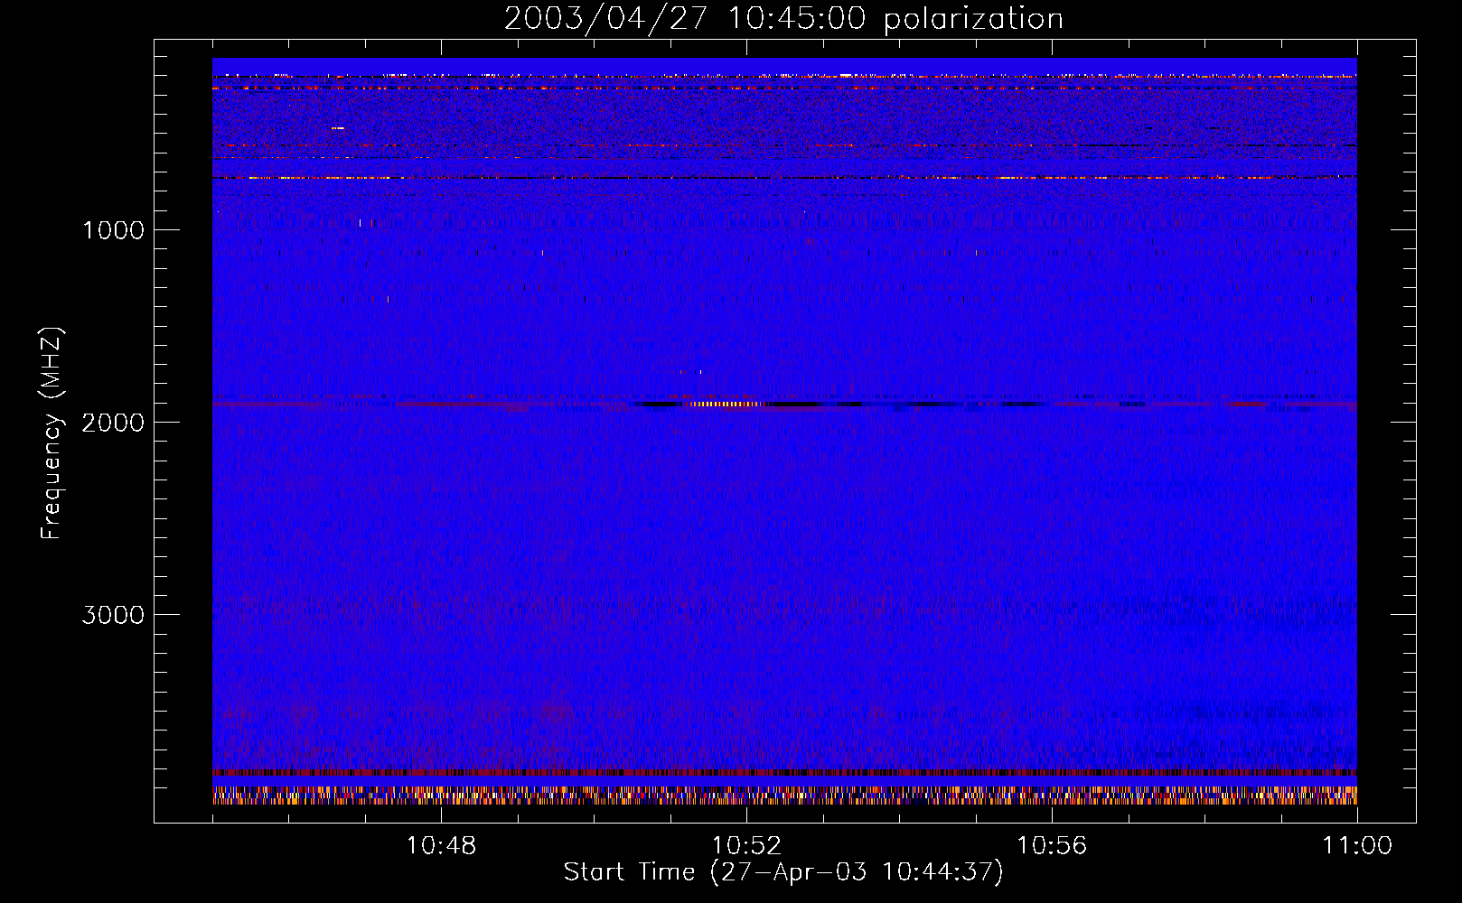1462x903 pixels.
Task: Click the bright white burst near 2000 MHz
Action: click(723, 404)
